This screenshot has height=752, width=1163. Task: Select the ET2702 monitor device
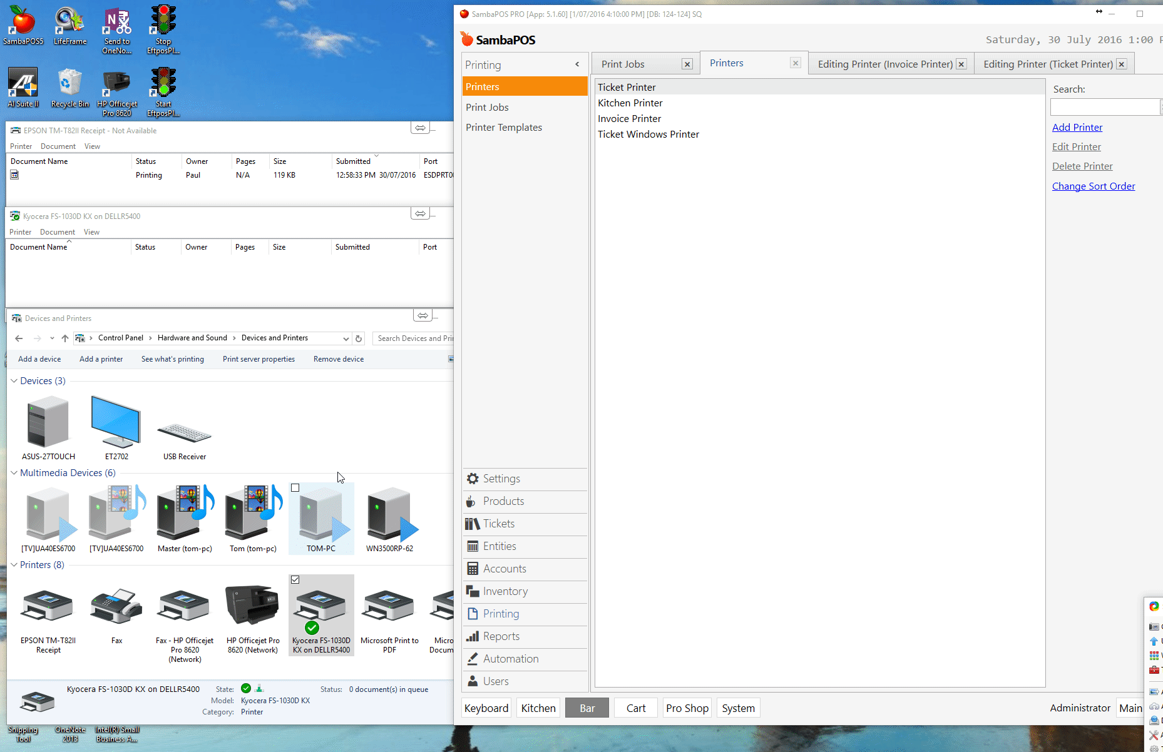click(116, 429)
